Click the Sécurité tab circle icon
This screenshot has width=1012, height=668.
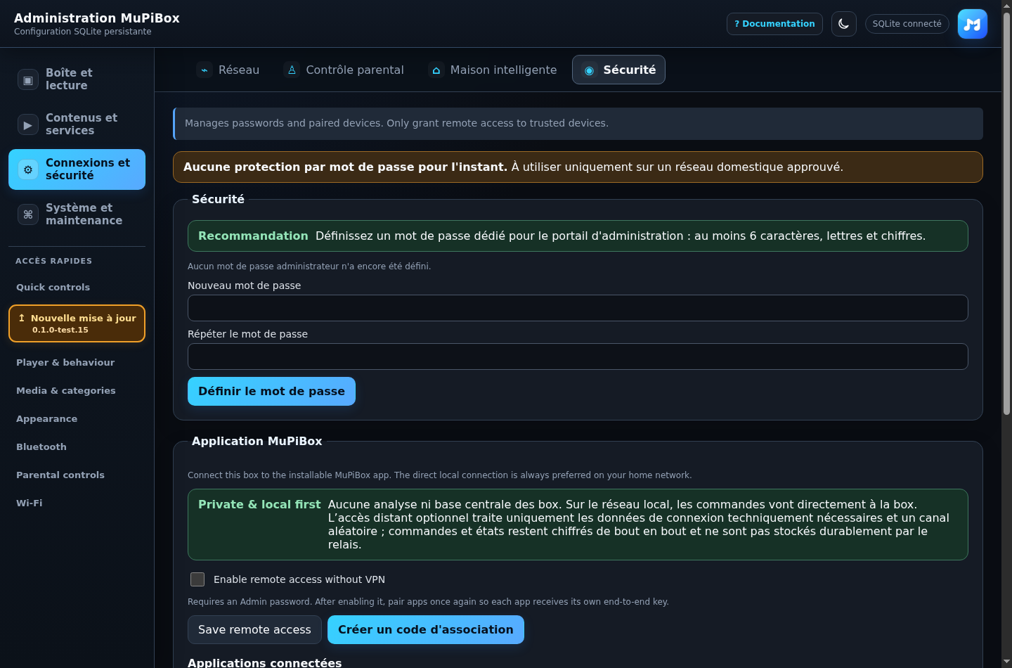[589, 70]
